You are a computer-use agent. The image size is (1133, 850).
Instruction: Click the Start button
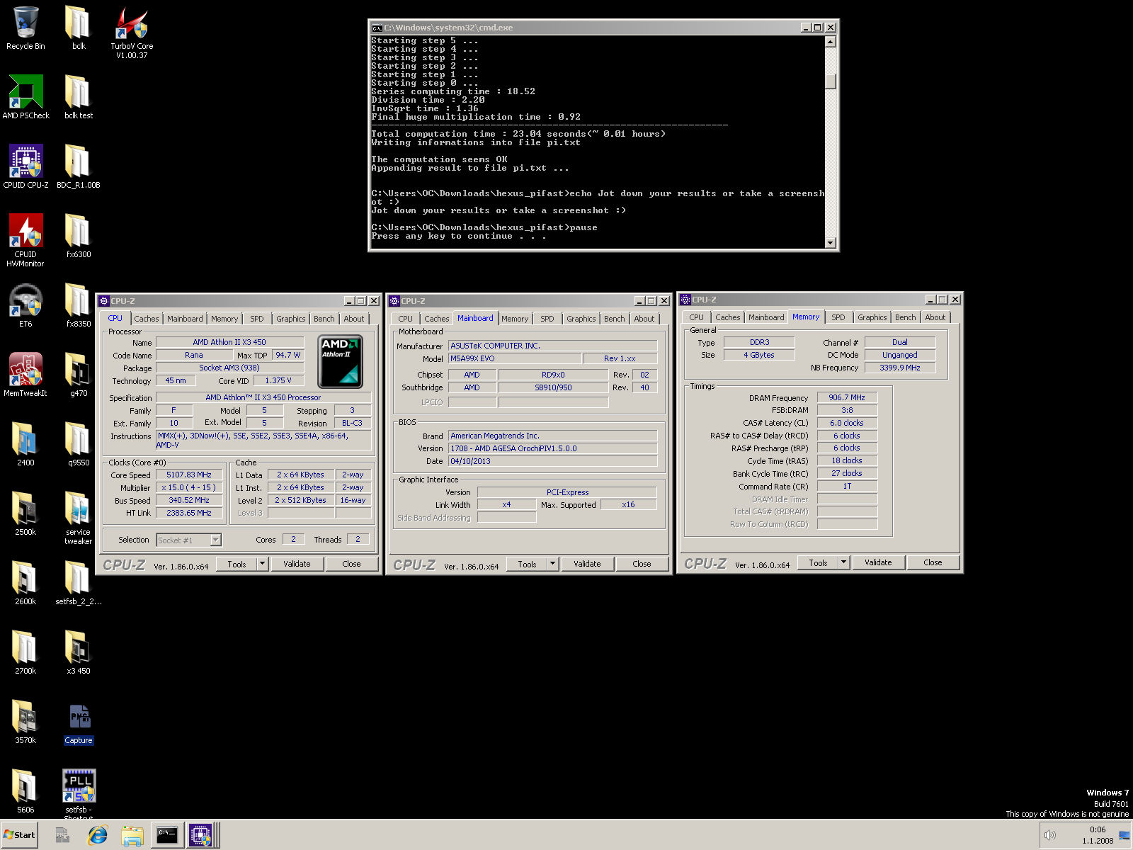[20, 835]
